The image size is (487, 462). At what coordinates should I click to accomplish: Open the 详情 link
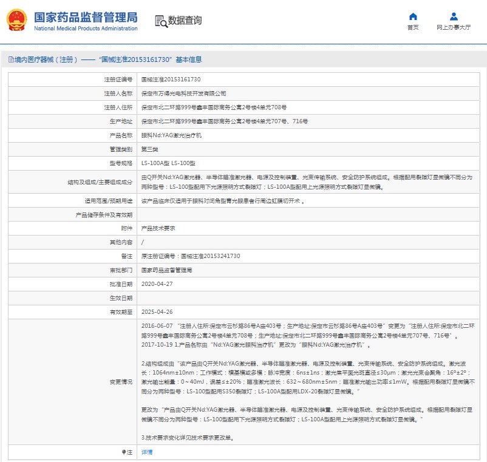[x=147, y=452]
